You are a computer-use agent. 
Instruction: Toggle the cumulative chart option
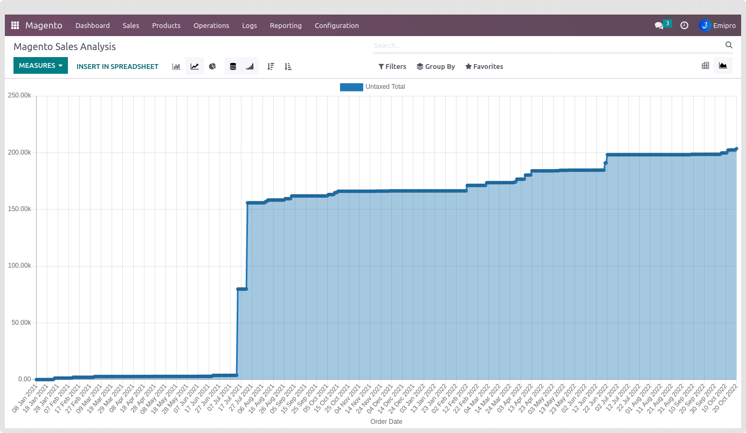250,66
